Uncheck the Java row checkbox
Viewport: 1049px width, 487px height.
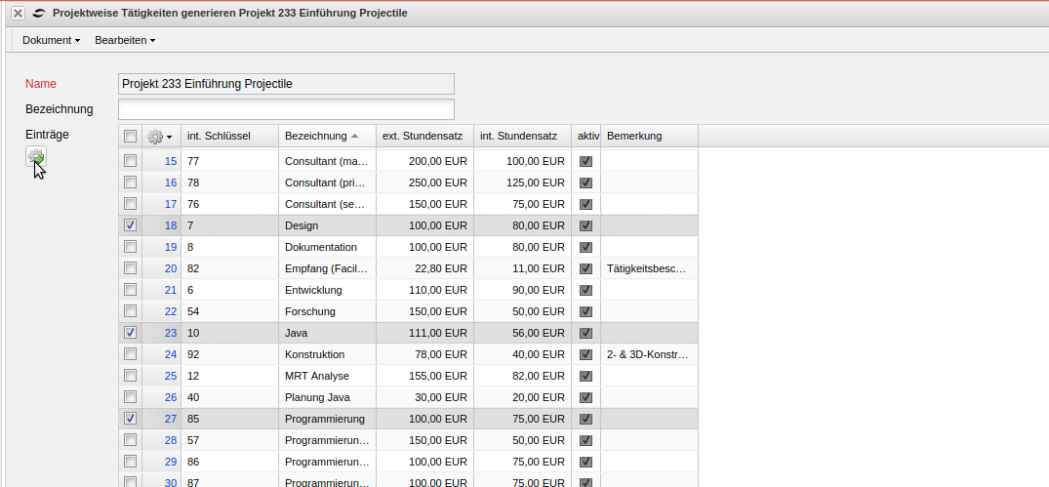[131, 333]
